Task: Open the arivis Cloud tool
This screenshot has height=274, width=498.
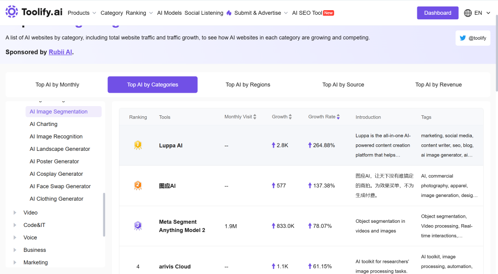Action: point(175,267)
